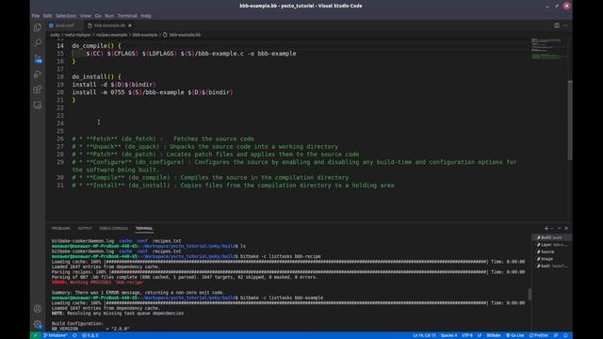Open the Terminal menu
The image size is (603, 339).
127,16
